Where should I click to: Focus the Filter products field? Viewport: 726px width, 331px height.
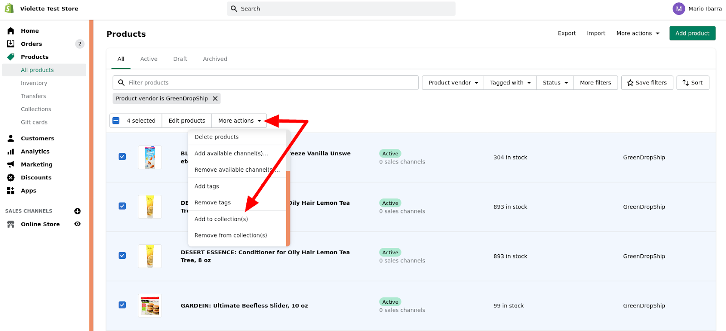(x=265, y=83)
